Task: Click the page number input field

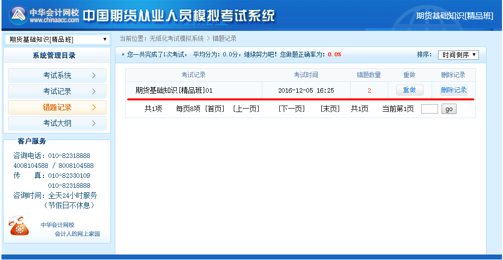Action: [x=429, y=109]
